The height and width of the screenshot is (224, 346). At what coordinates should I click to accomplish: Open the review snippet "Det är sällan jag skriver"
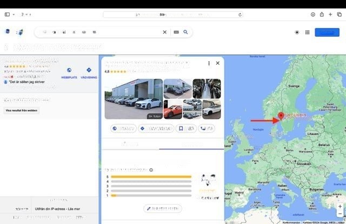click(x=26, y=82)
